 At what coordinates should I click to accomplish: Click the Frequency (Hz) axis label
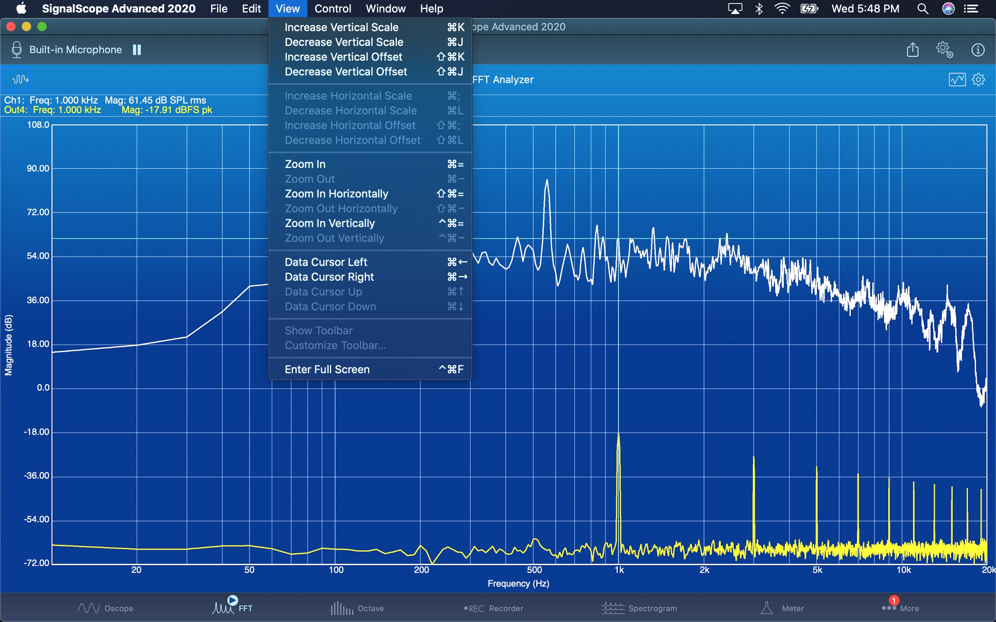pyautogui.click(x=518, y=584)
